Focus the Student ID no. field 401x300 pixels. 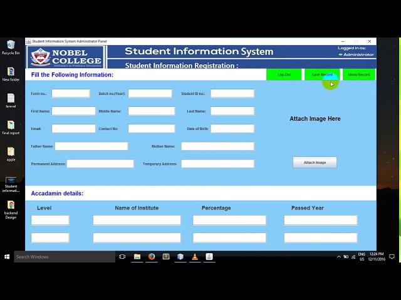(232, 93)
